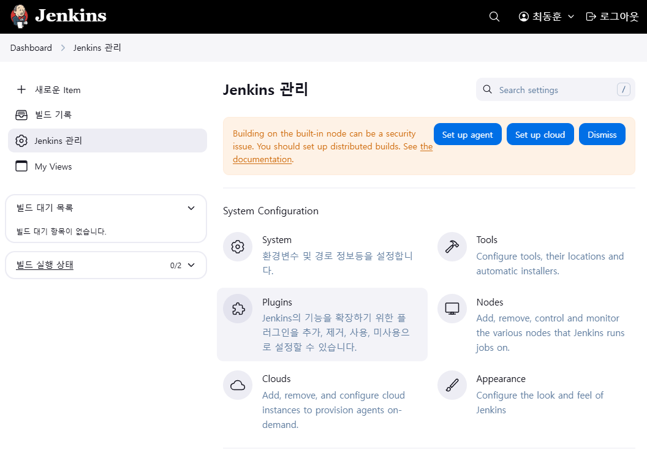This screenshot has height=450, width=647.
Task: Click the '빌드 대기 목록' panel title
Action: tap(45, 208)
